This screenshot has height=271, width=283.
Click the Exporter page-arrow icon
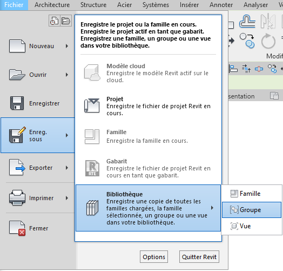pyautogui.click(x=17, y=167)
